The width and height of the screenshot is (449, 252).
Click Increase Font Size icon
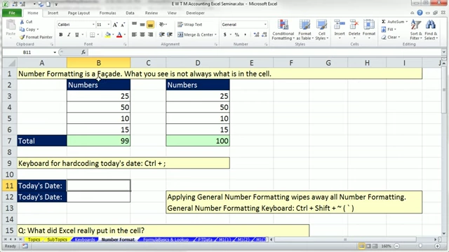[x=115, y=24]
